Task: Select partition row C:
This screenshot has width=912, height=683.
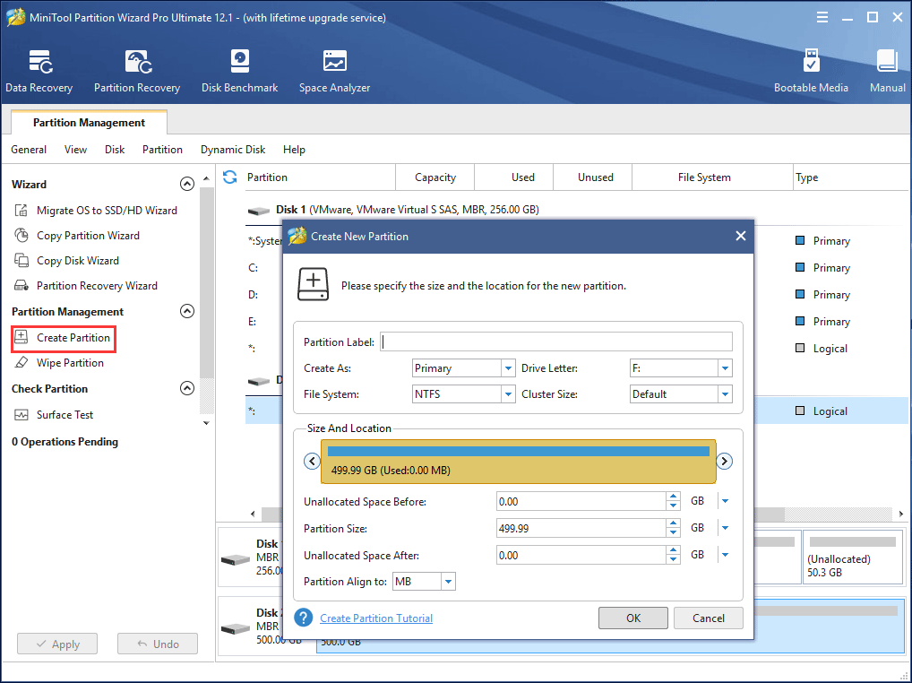Action: click(x=253, y=268)
